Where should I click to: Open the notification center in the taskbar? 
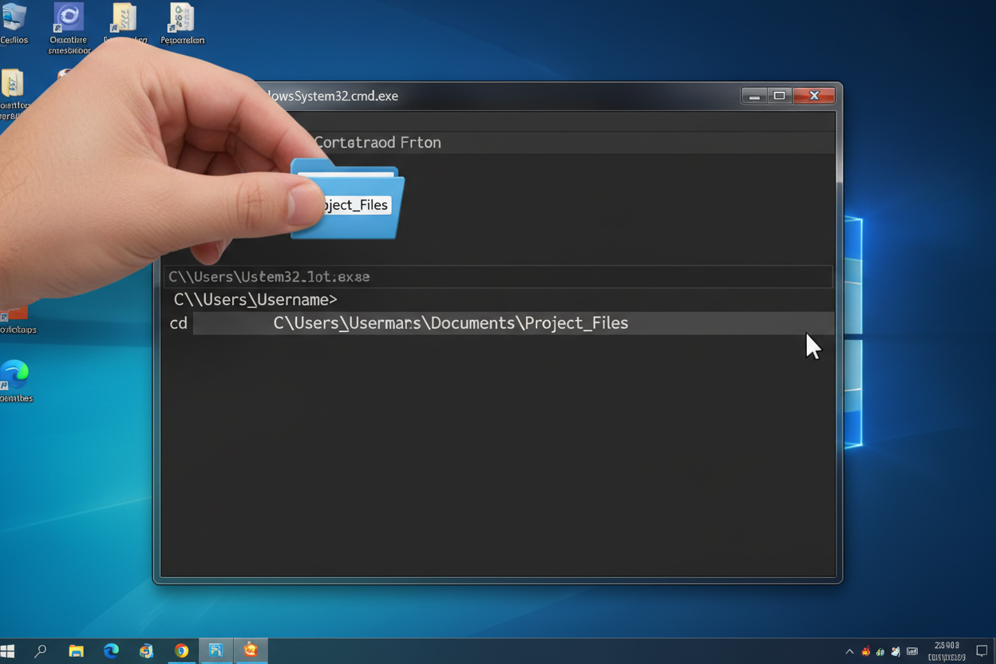click(x=982, y=651)
